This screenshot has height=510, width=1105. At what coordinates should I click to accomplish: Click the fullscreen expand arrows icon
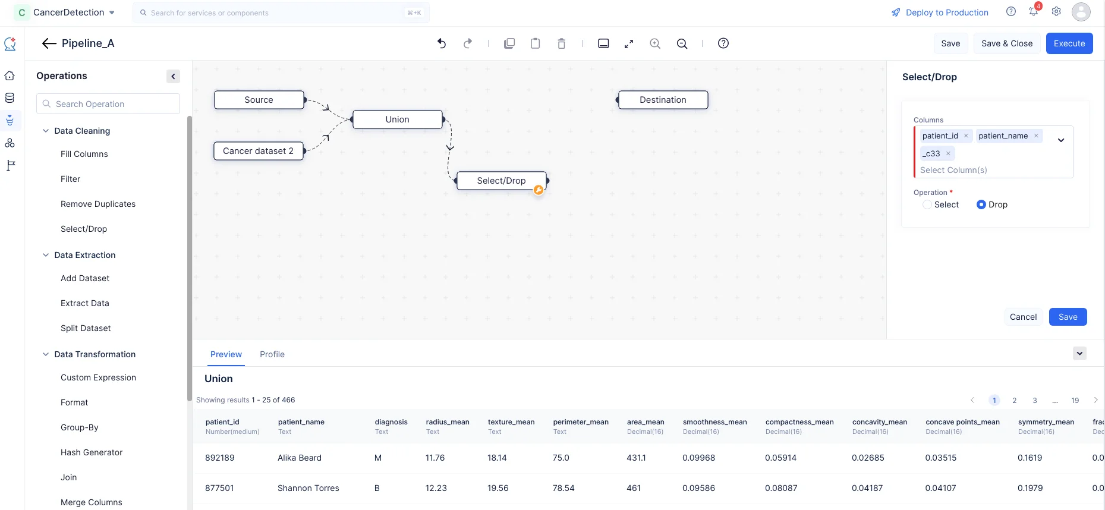[629, 43]
